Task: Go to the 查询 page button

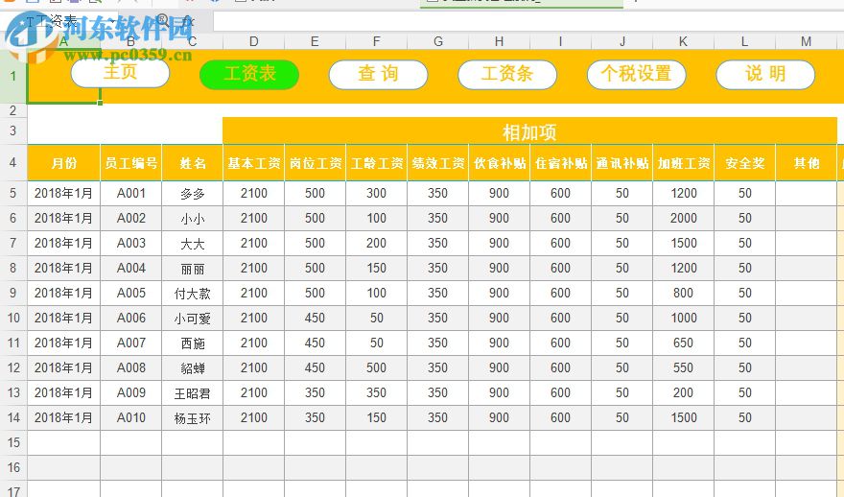Action: click(379, 74)
